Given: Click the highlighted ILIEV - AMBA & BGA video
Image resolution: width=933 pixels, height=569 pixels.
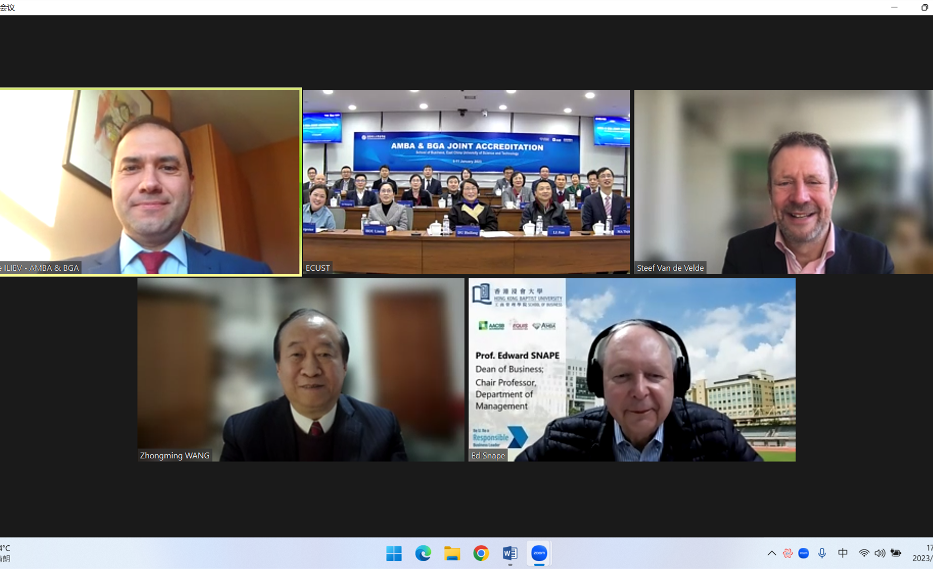Looking at the screenshot, I should (150, 182).
